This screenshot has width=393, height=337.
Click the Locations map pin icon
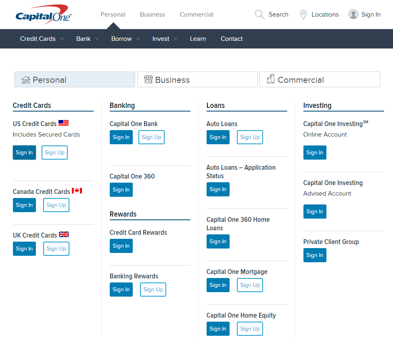303,15
